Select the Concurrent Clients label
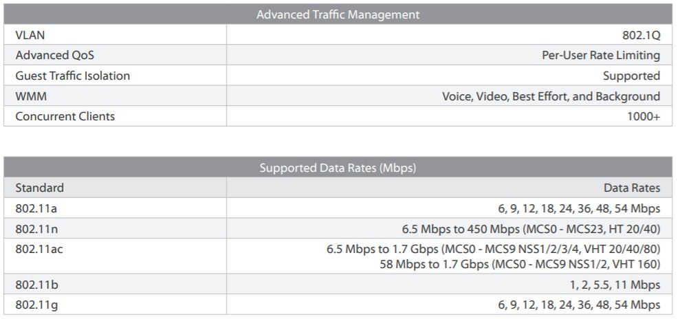678x319 pixels. [65, 116]
